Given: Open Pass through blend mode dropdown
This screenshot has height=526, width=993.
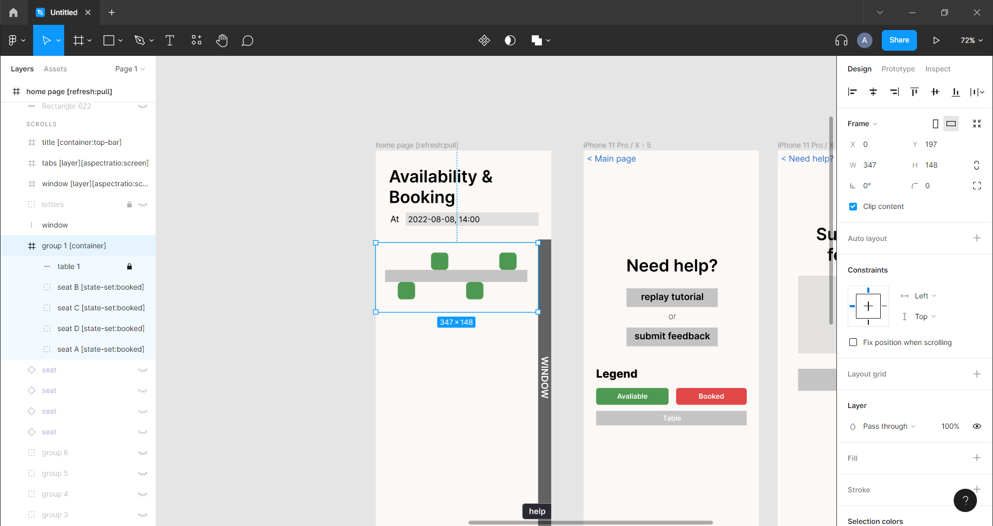Looking at the screenshot, I should pyautogui.click(x=889, y=426).
